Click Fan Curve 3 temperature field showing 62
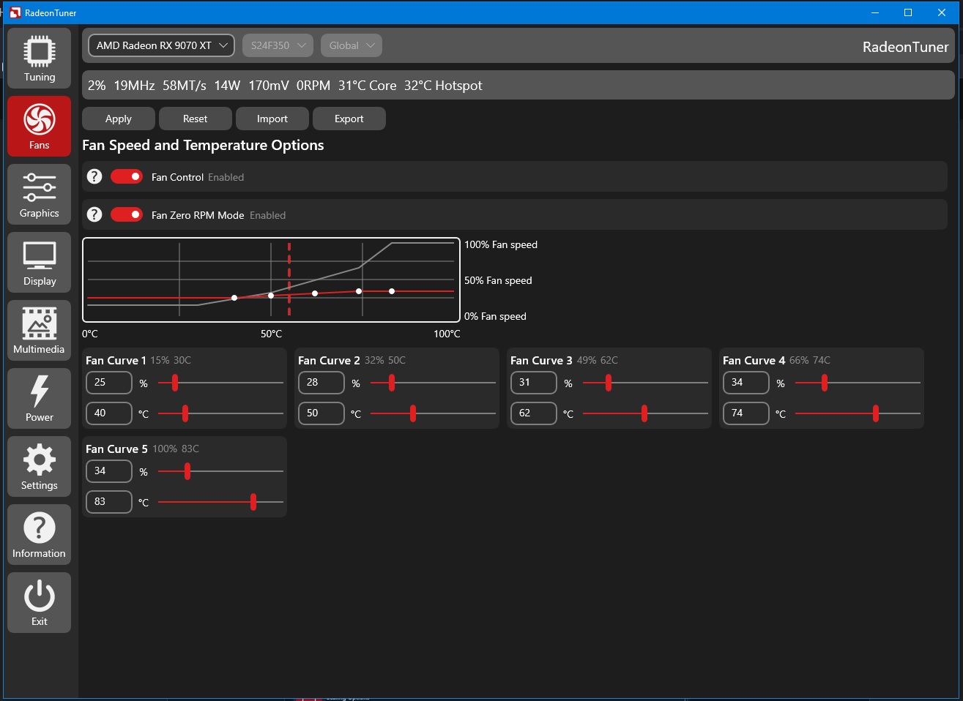The height and width of the screenshot is (701, 963). (534, 413)
